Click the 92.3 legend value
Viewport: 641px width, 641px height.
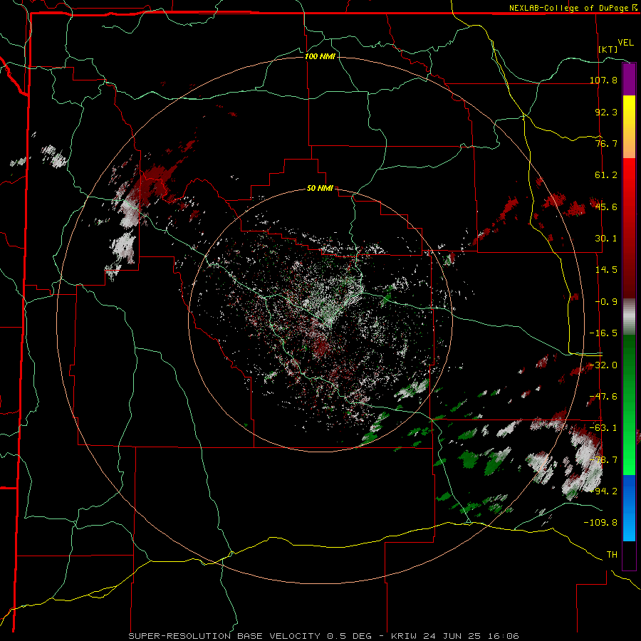coord(606,112)
